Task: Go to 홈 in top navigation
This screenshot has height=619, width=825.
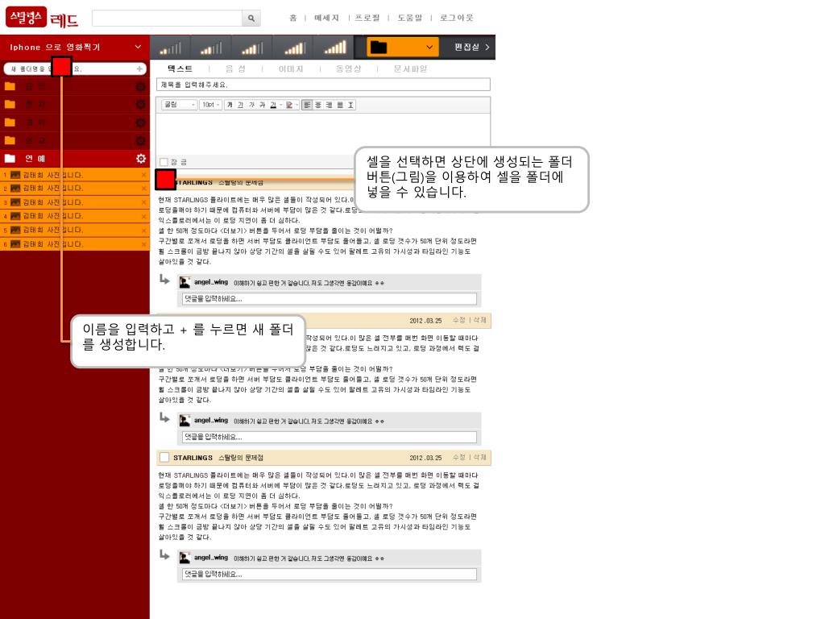Action: tap(293, 18)
